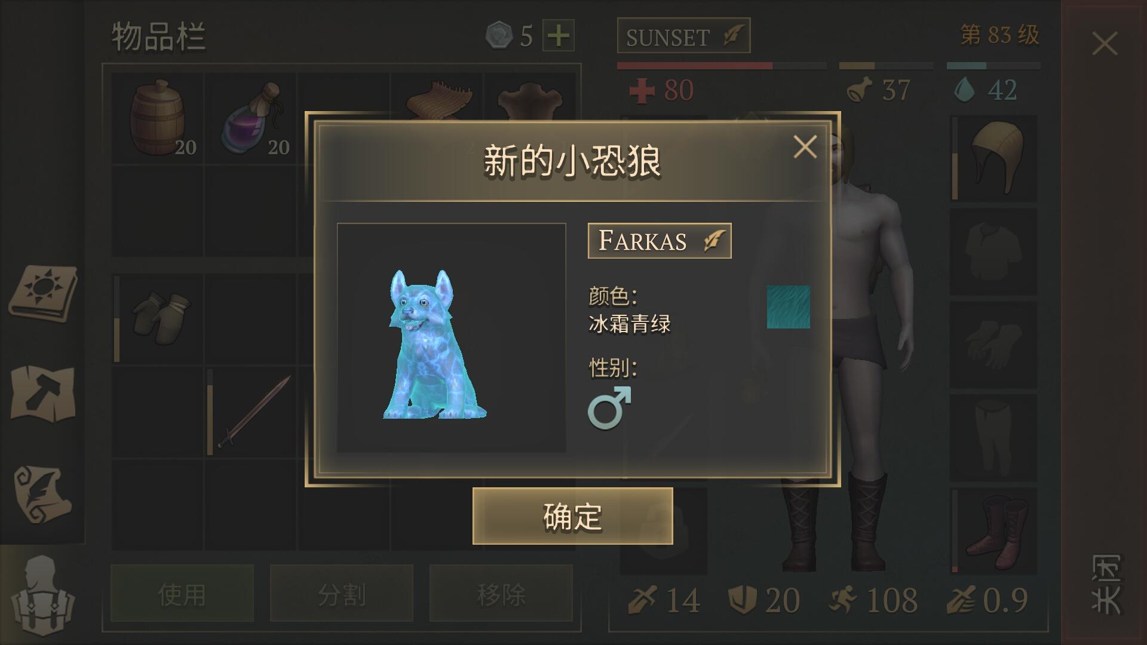Add coins with the green plus button
Image resolution: width=1147 pixels, height=645 pixels.
pyautogui.click(x=559, y=36)
